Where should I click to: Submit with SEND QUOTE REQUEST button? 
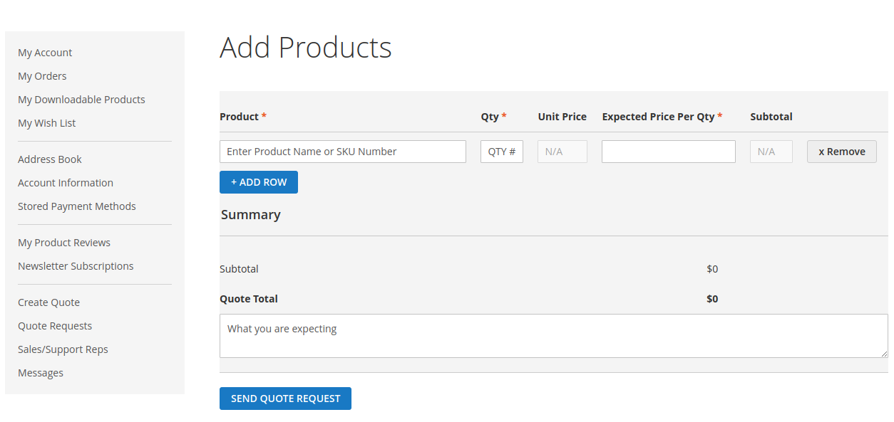pyautogui.click(x=285, y=399)
